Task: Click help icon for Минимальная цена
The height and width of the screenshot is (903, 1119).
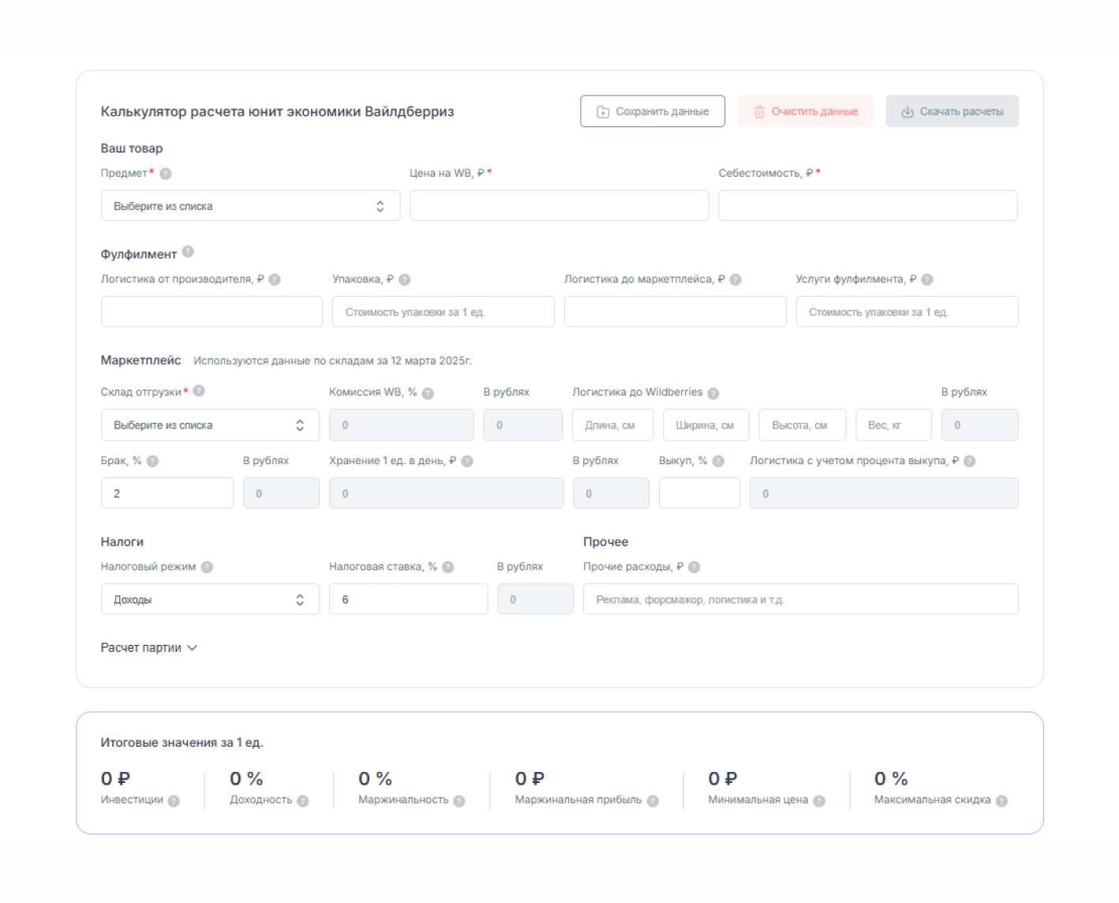Action: tap(819, 801)
